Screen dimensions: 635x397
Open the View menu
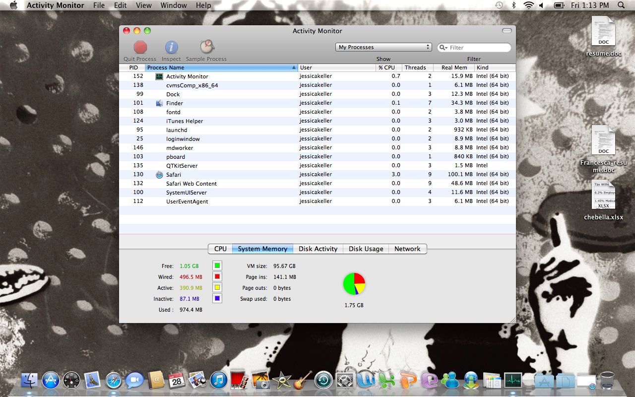(x=144, y=5)
